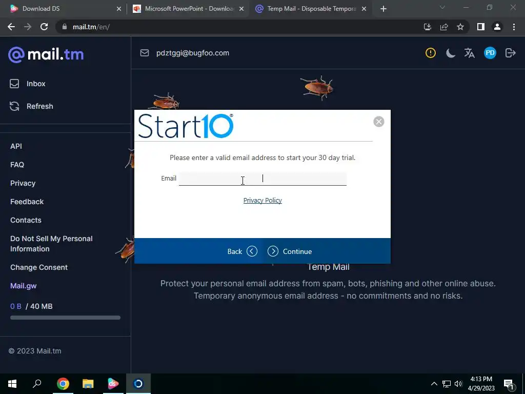Click the lock site info icon
This screenshot has width=525, height=394.
(x=65, y=27)
